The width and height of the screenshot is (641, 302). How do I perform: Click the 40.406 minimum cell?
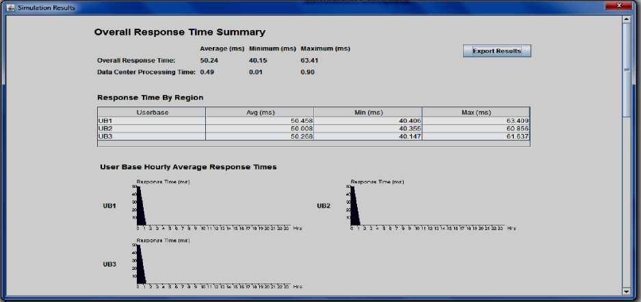368,121
